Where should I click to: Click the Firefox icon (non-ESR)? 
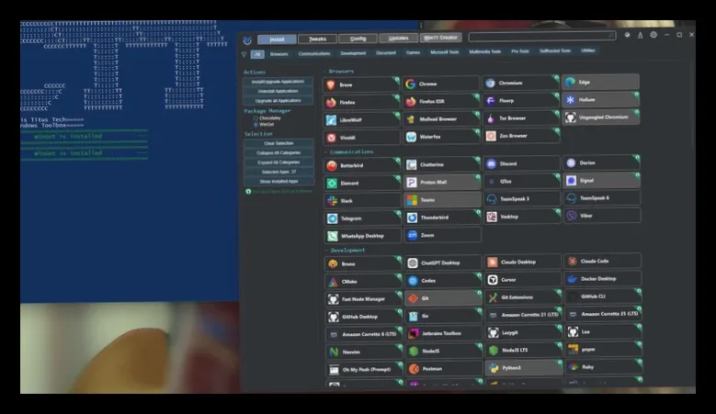pyautogui.click(x=331, y=103)
